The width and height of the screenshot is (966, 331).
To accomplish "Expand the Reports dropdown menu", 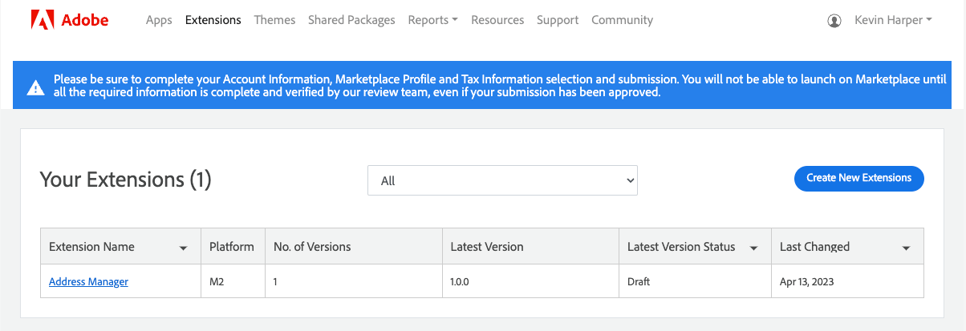I will point(432,20).
